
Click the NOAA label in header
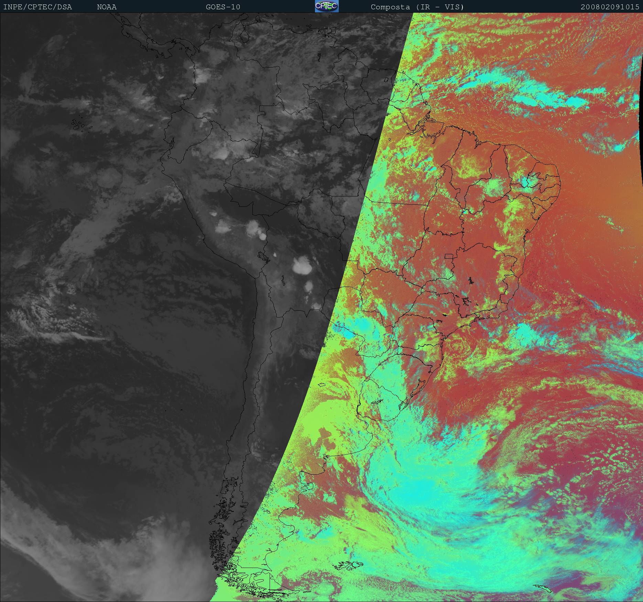[107, 7]
